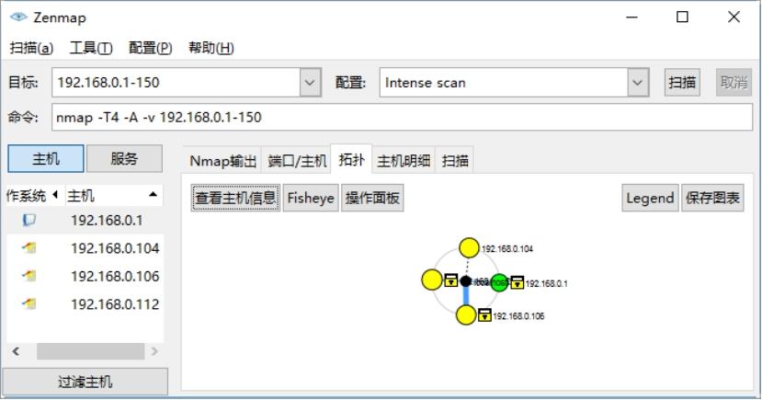Click the OS icon beside host 192.168.0.106
762x400 pixels.
[29, 276]
